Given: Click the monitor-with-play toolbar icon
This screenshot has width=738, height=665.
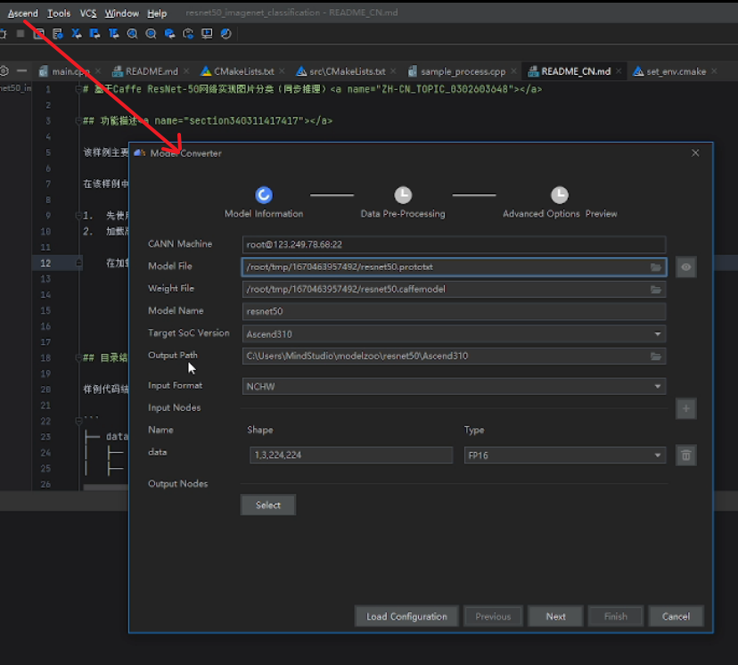Looking at the screenshot, I should coord(207,33).
